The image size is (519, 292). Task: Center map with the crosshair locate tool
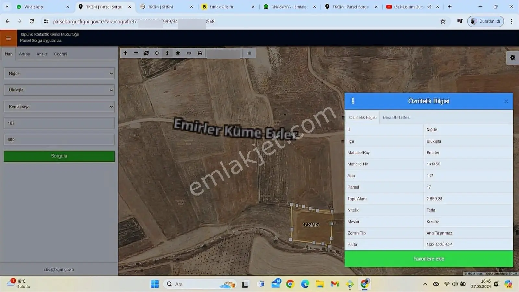click(157, 53)
